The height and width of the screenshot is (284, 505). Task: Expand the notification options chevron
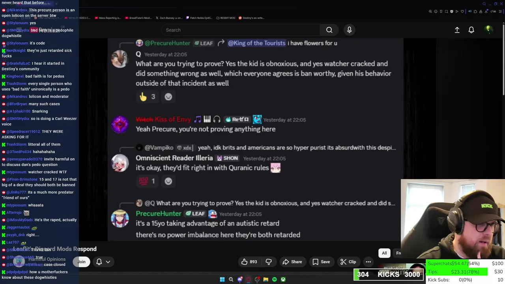(108, 262)
